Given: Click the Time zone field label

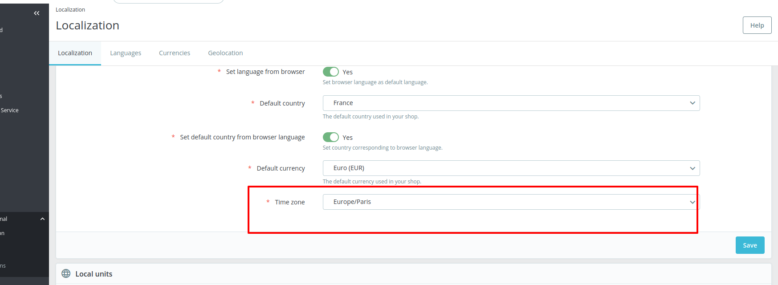Looking at the screenshot, I should tap(290, 202).
